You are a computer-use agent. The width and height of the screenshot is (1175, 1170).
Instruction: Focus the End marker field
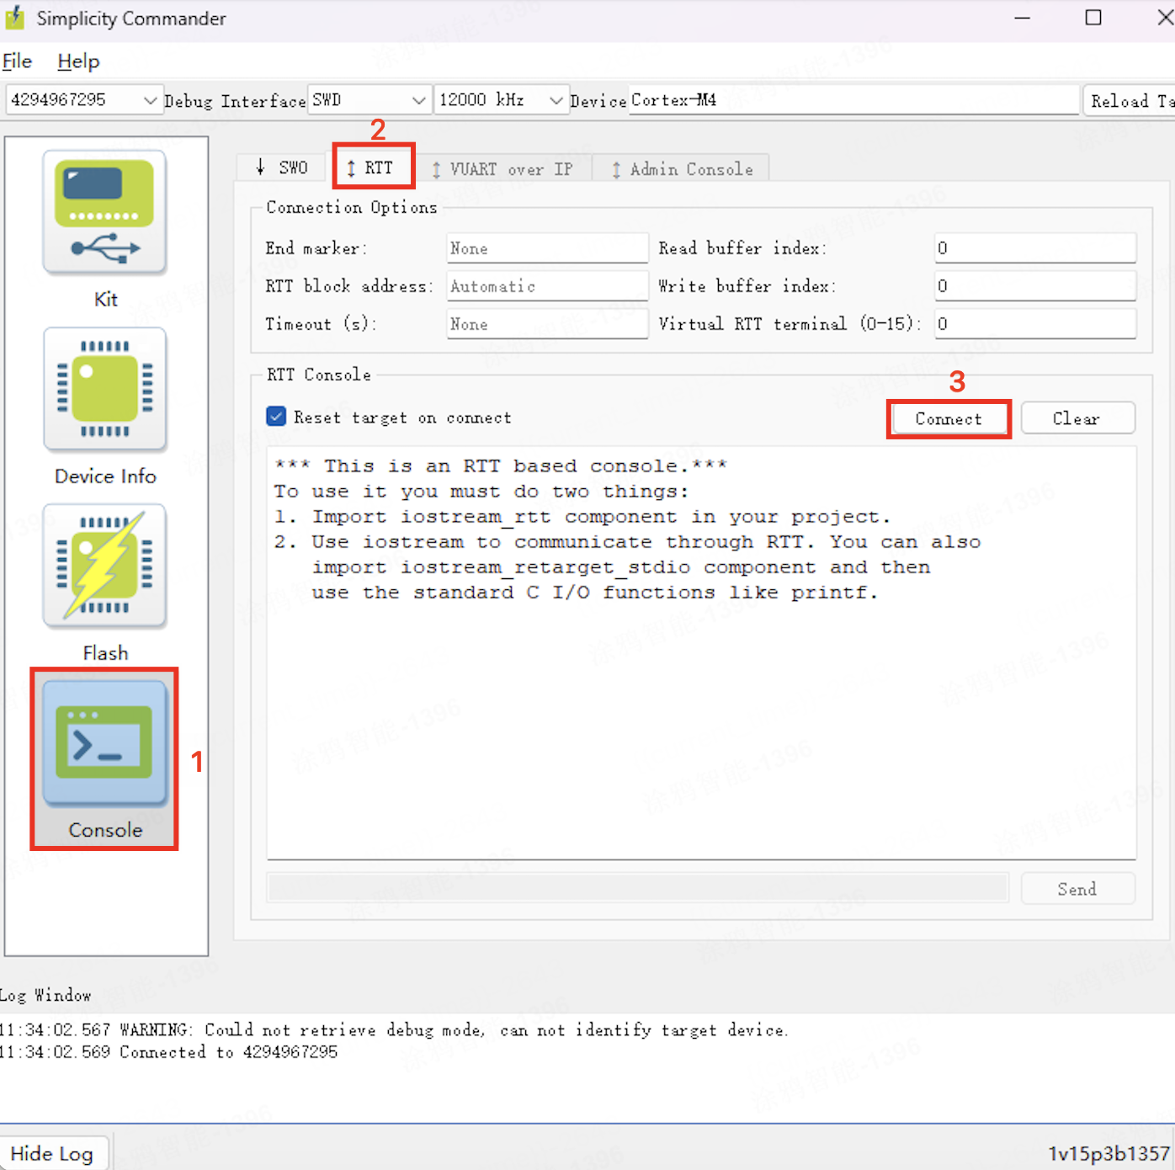[x=547, y=248]
